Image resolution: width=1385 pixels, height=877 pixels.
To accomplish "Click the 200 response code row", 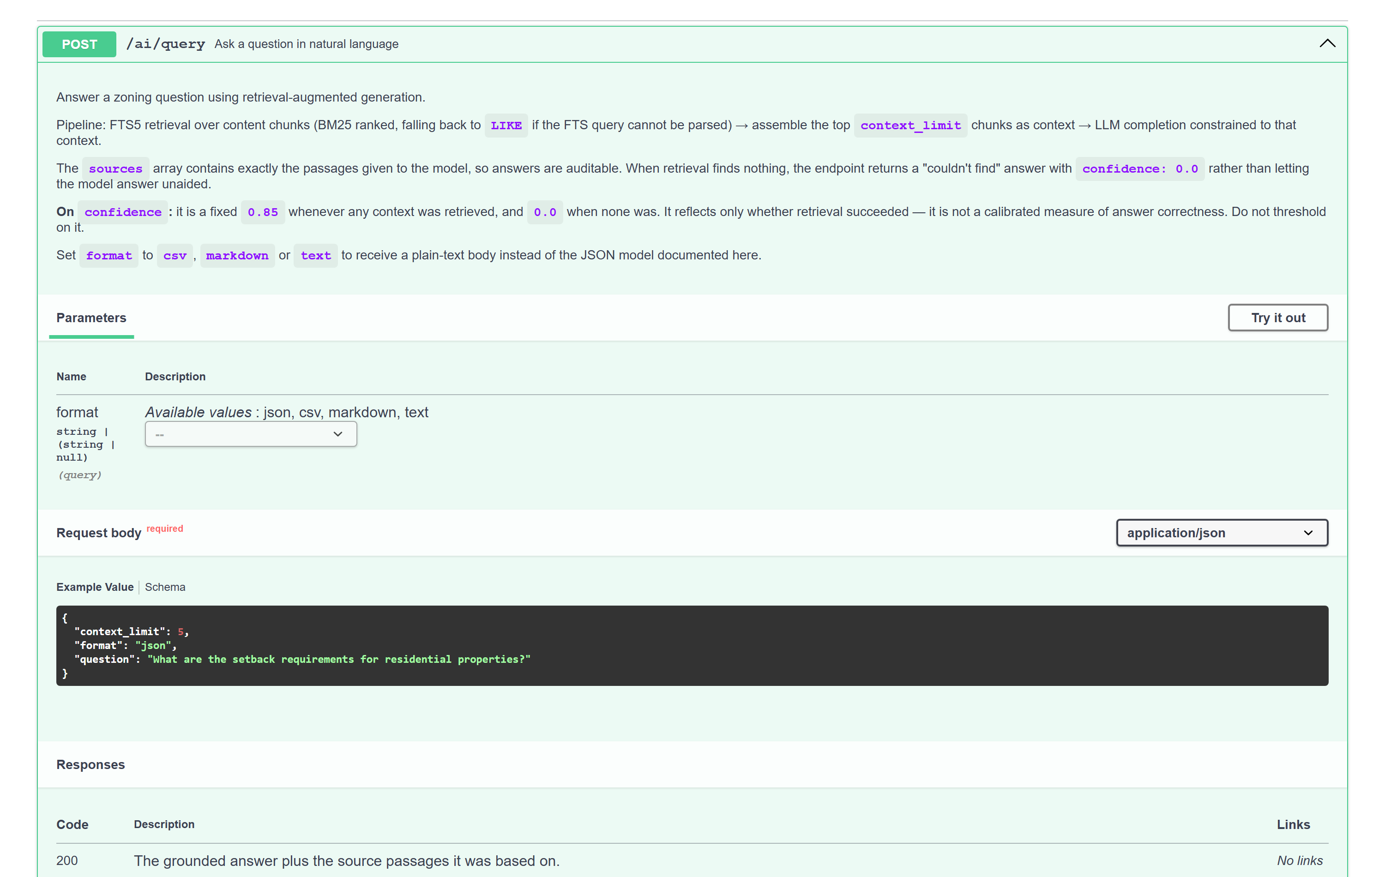I will pyautogui.click(x=692, y=860).
